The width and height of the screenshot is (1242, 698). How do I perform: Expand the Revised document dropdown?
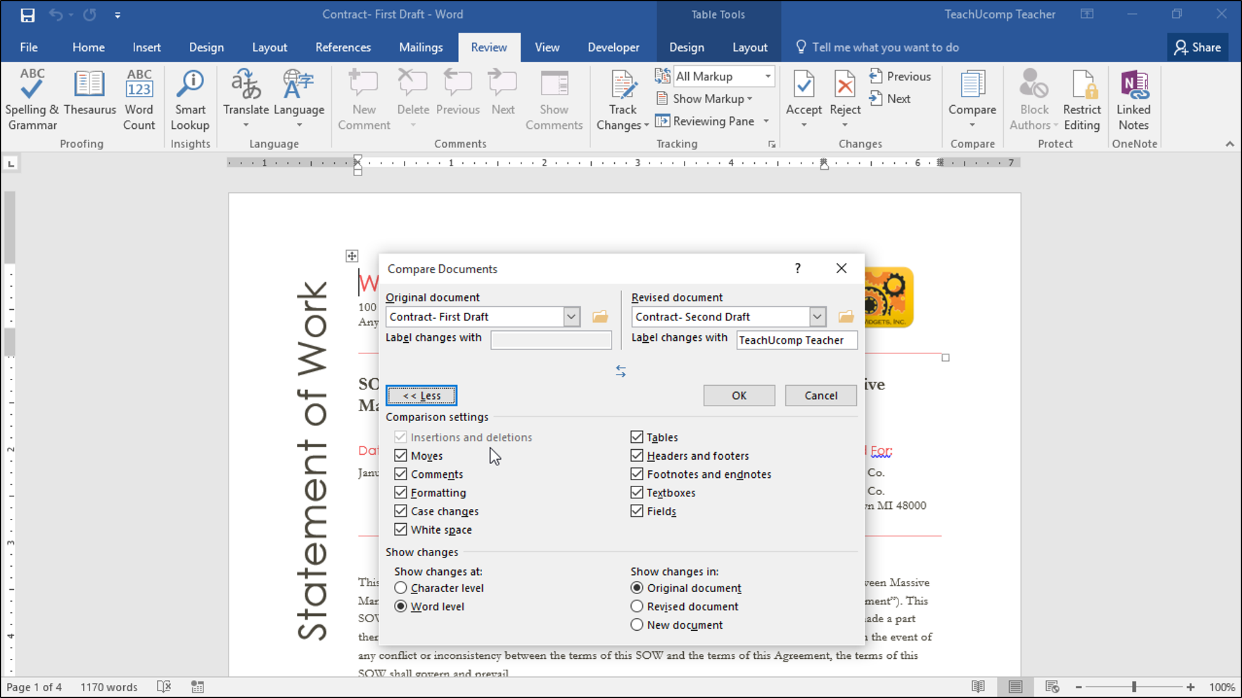pos(818,317)
